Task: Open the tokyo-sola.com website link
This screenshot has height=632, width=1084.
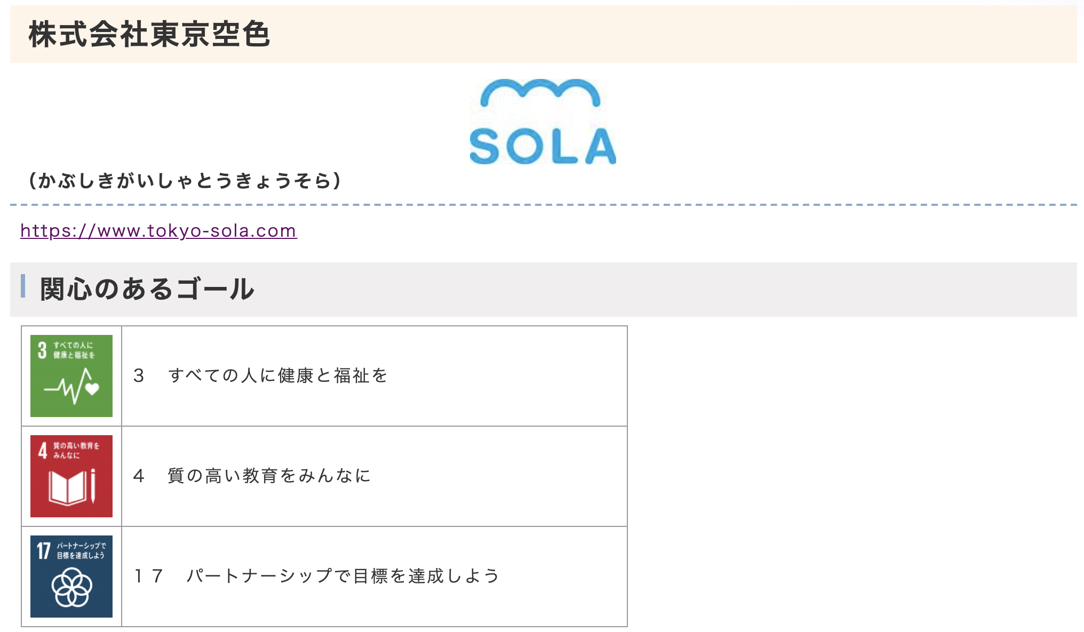Action: (158, 231)
